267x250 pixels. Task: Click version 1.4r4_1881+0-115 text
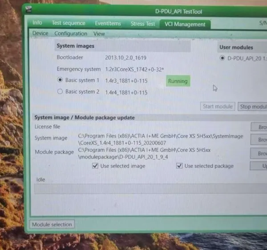coord(126,92)
